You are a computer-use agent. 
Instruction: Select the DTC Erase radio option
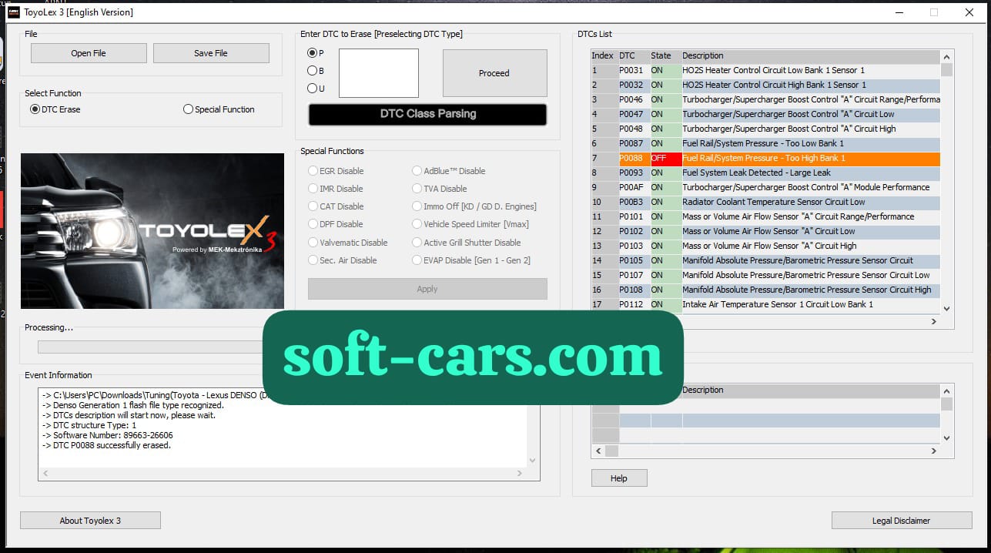tap(55, 109)
